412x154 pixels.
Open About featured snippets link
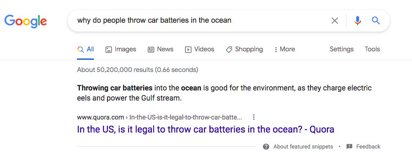[x=303, y=147]
